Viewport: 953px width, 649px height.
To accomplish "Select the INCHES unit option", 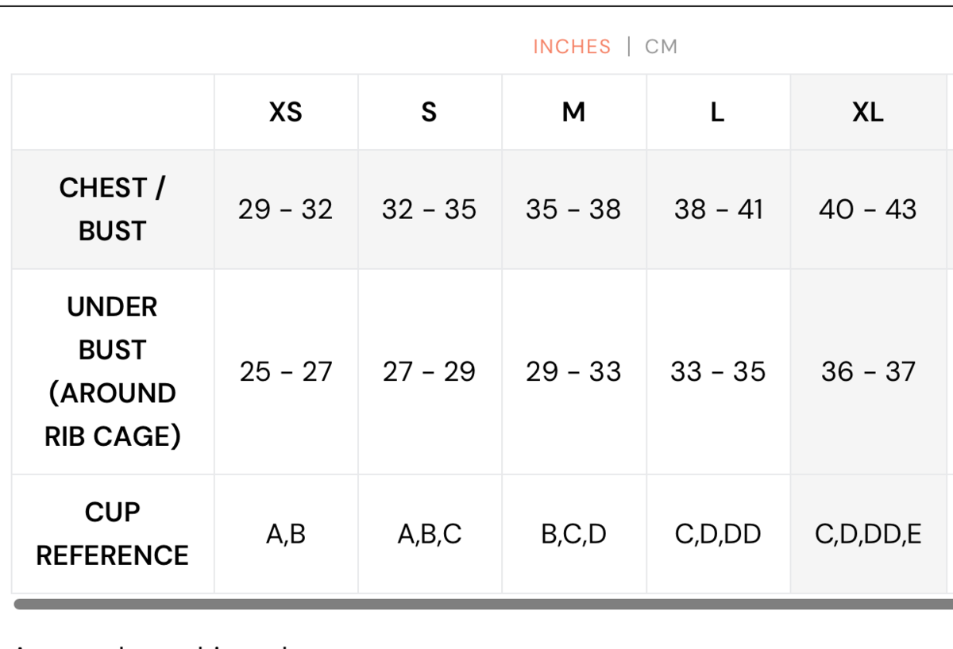I will coord(572,47).
